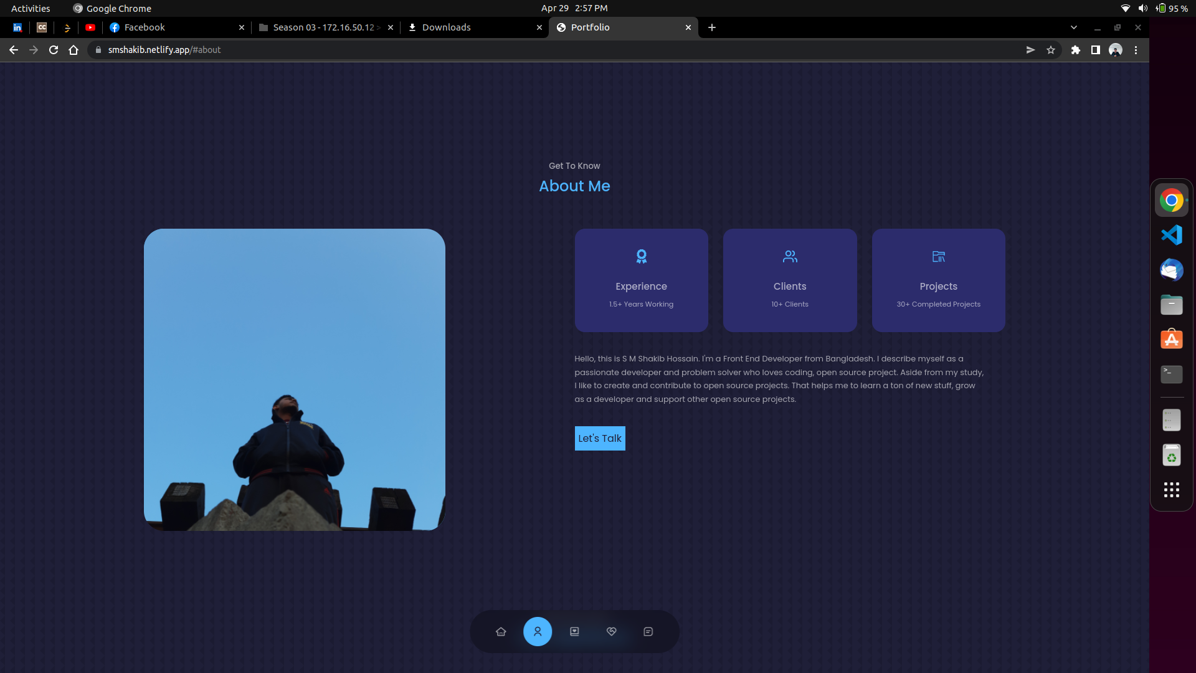
Task: Switch to the Downloads tab
Action: 446,27
